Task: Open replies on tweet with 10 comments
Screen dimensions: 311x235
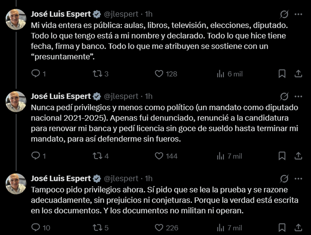Action: coord(35,227)
